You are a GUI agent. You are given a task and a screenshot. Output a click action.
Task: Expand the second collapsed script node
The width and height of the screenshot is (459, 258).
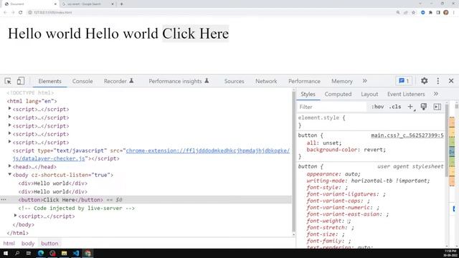tap(9, 117)
